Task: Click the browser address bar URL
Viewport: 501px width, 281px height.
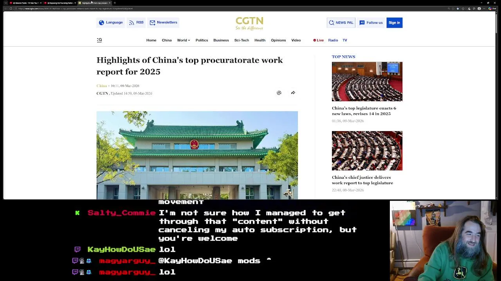Action: tap(76, 9)
